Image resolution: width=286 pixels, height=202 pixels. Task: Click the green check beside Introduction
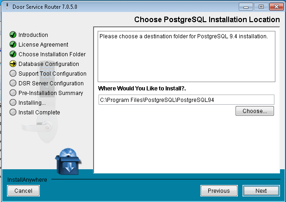[13, 35]
